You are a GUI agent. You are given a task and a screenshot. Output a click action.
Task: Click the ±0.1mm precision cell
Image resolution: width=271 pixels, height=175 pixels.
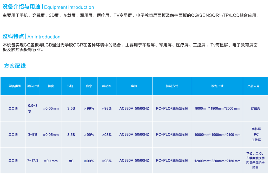point(51,161)
